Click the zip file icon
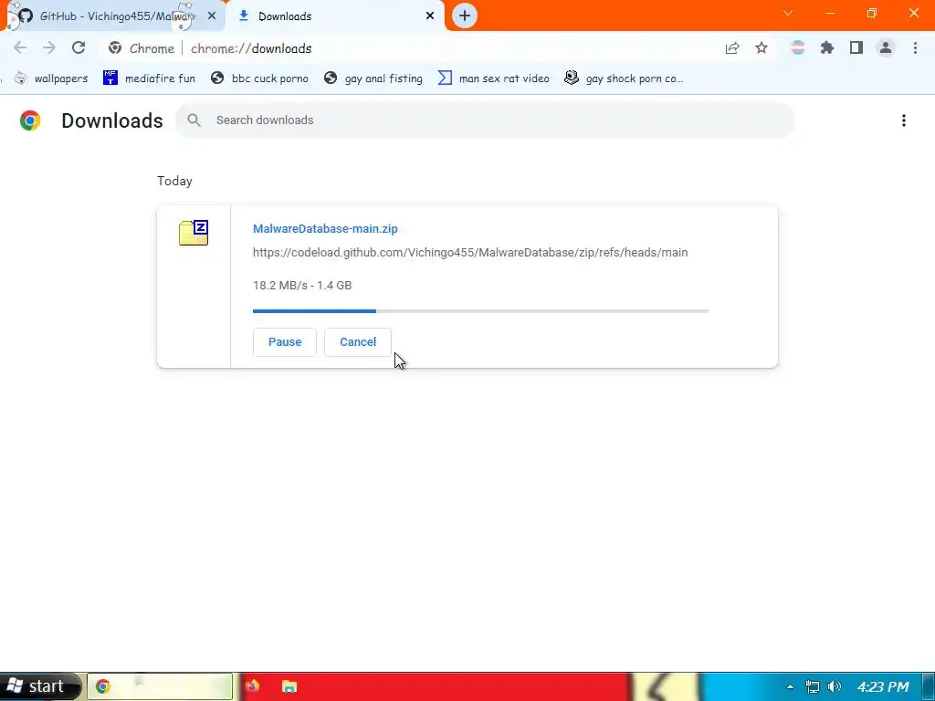The height and width of the screenshot is (701, 935). click(194, 233)
